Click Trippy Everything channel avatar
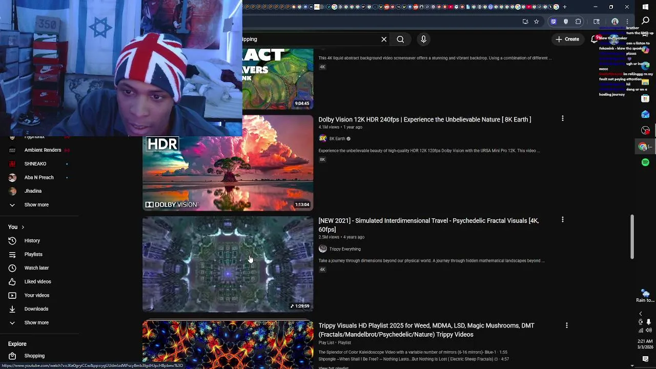 pyautogui.click(x=323, y=249)
